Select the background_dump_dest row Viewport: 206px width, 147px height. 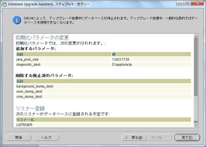pos(103,86)
